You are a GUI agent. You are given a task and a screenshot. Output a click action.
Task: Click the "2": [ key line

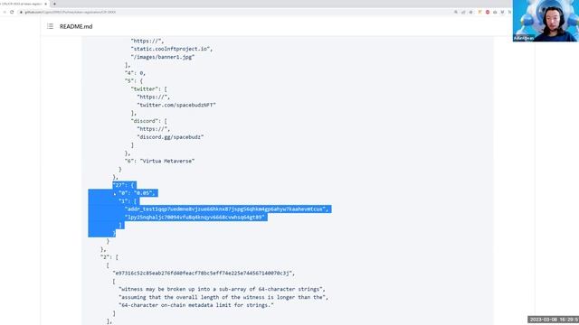tap(109, 257)
